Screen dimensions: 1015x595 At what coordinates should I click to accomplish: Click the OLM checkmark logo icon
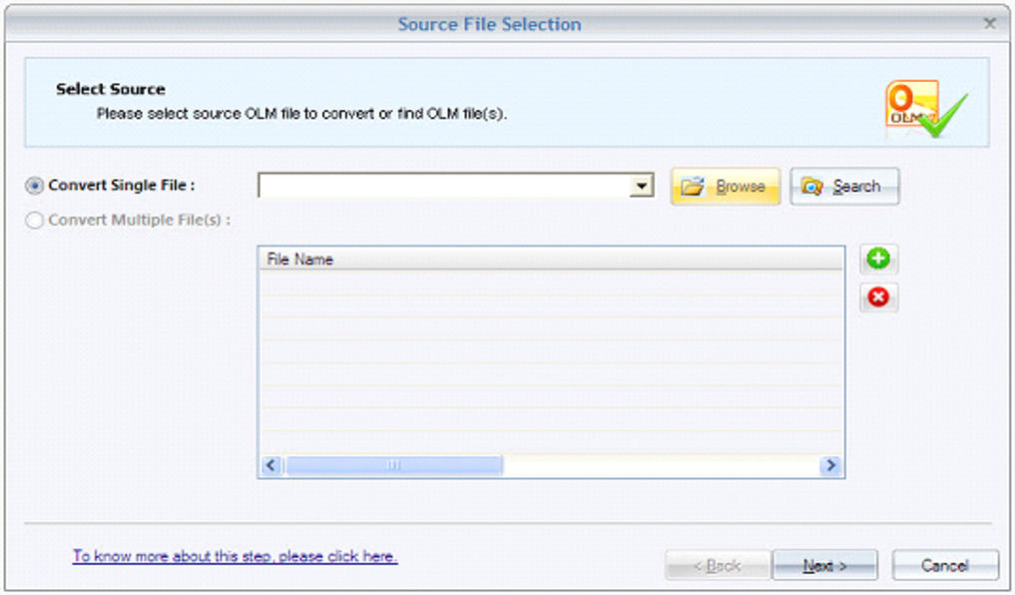pos(925,109)
